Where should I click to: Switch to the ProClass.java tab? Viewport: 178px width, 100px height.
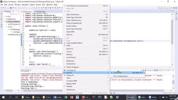[x=41, y=11]
